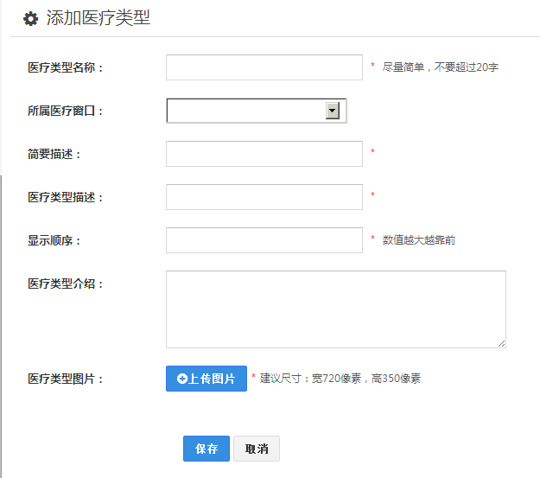Screen dimensions: 540x478
Task: Click the 医疗类型介绍 label
Action: [66, 284]
